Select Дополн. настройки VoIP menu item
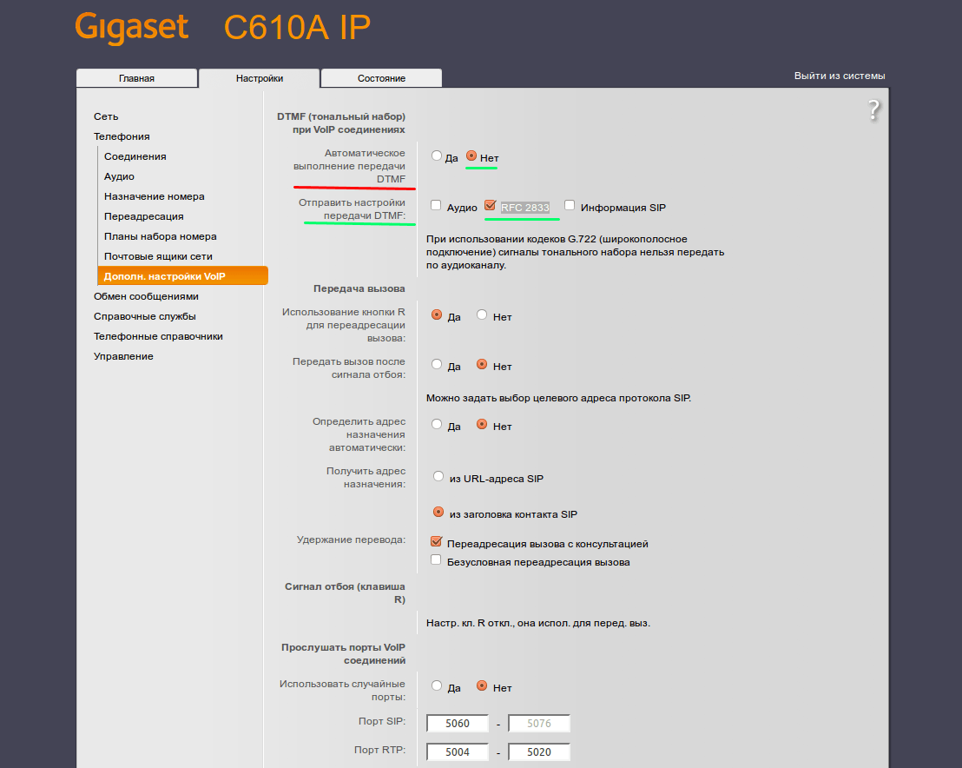Image resolution: width=962 pixels, height=768 pixels. pyautogui.click(x=183, y=275)
